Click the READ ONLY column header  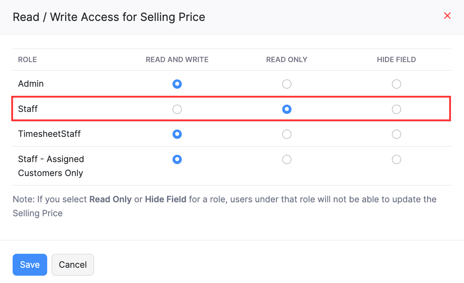(x=287, y=59)
